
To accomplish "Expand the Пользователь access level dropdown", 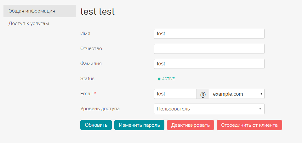I will tap(209, 109).
